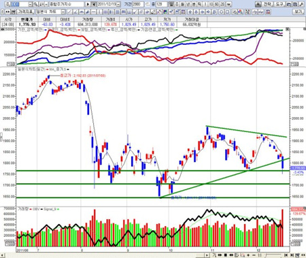Toggle the daily (일) period button
The image size is (306, 258).
tap(171, 4)
